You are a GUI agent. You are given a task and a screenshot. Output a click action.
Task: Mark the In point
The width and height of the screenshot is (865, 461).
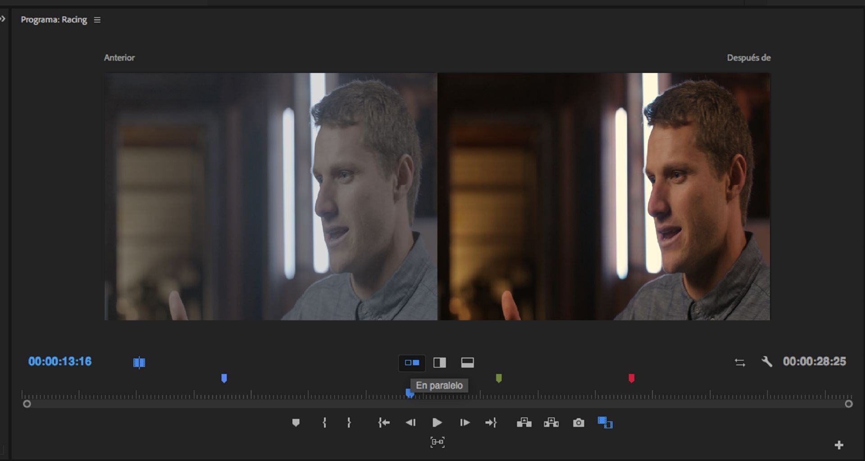coord(324,423)
